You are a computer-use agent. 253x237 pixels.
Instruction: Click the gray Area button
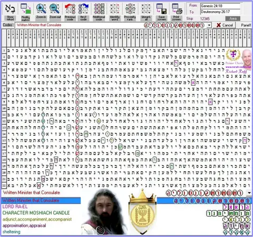[x=233, y=18]
